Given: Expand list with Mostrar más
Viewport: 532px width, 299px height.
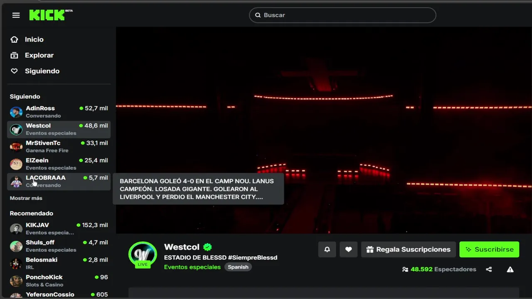Looking at the screenshot, I should point(26,198).
